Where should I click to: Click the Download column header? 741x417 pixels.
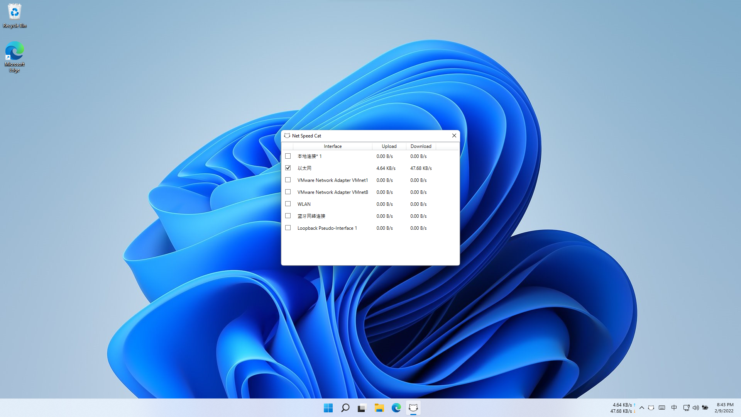(421, 146)
